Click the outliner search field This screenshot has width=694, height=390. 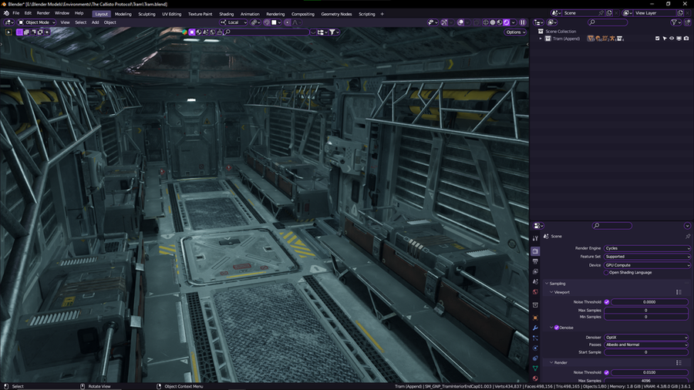608,22
